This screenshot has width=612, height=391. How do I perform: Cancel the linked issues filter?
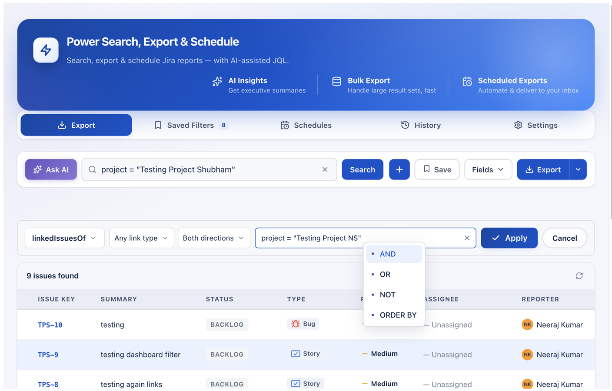tap(565, 238)
